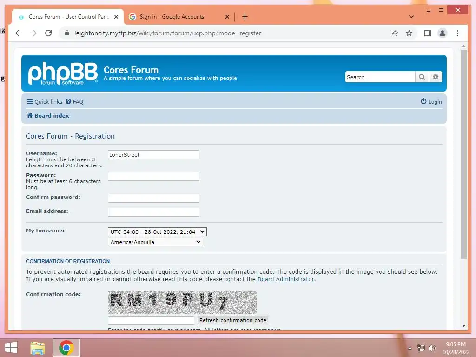The height and width of the screenshot is (357, 476).
Task: Click the browser forward arrow
Action: pyautogui.click(x=33, y=33)
